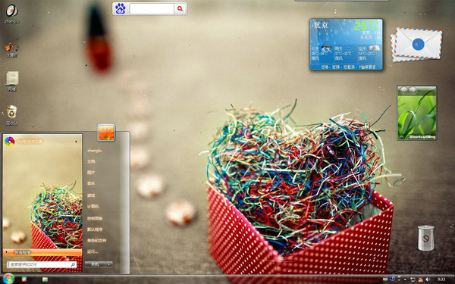The height and width of the screenshot is (284, 455).
Task: Click the Baidu widget search text field
Action: pyautogui.click(x=152, y=8)
